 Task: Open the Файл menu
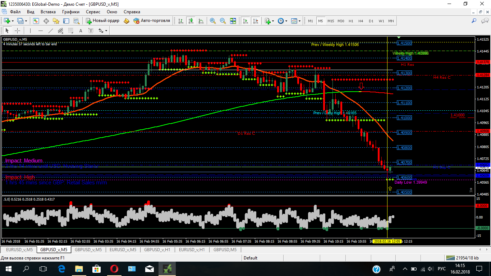(15, 11)
